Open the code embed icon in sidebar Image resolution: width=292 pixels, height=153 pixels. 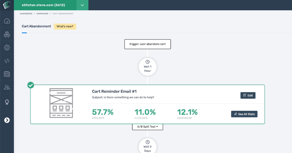tap(7, 61)
